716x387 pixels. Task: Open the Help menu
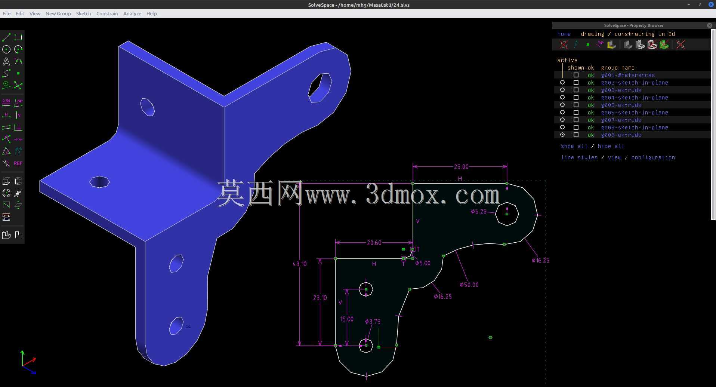(x=151, y=13)
